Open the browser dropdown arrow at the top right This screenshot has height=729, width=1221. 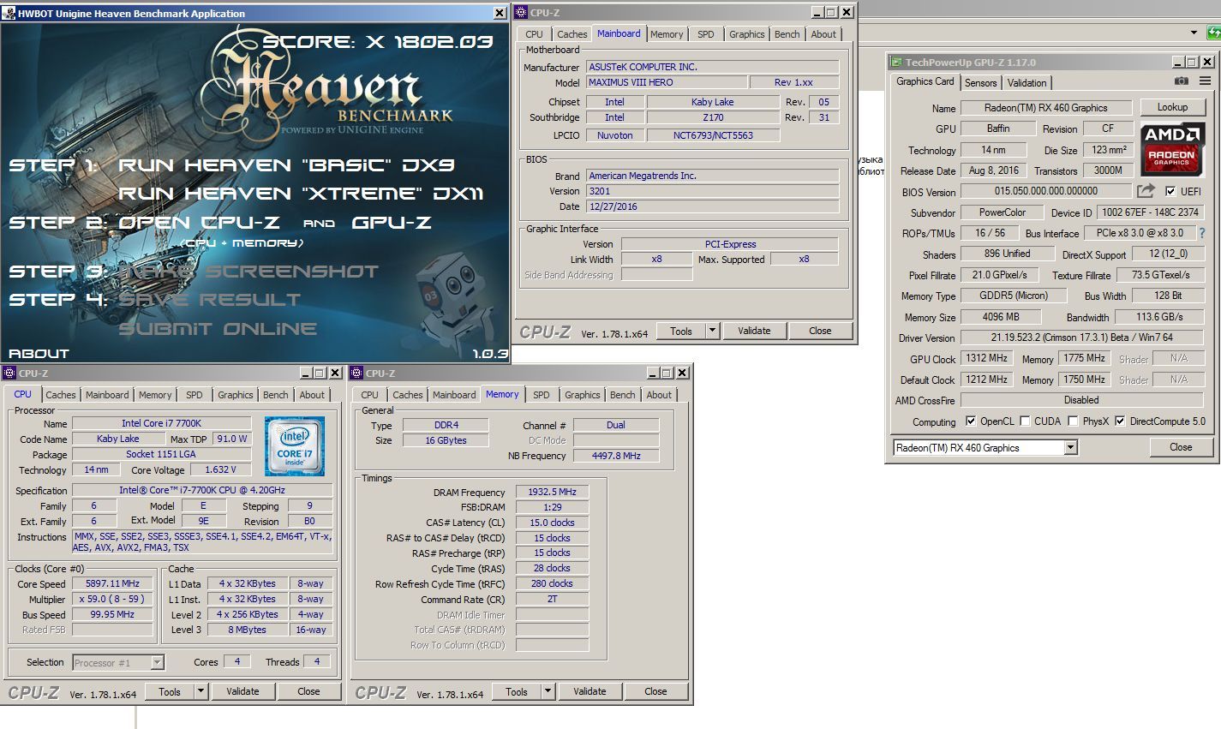point(1194,33)
